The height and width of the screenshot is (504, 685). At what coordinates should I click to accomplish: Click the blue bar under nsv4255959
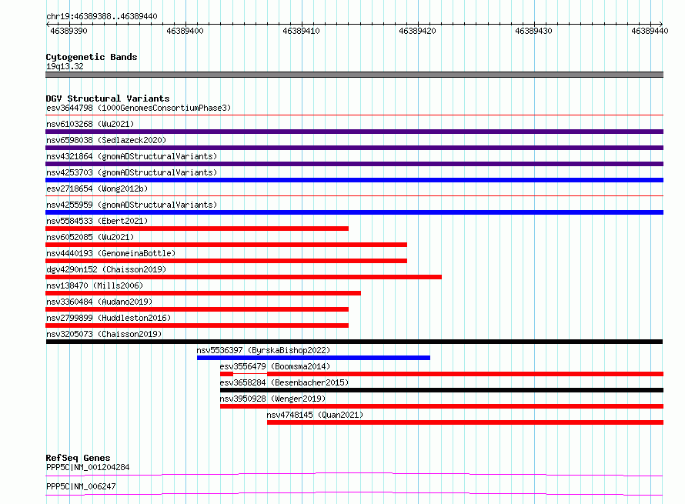(x=354, y=212)
